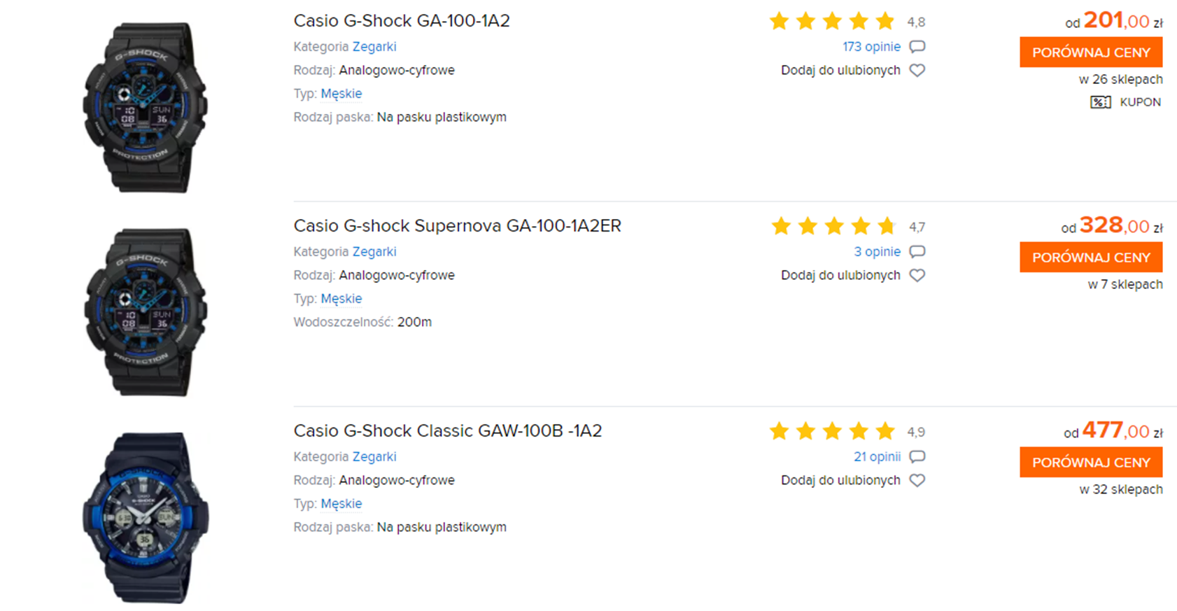Open Casio G-shock Supernova GA-100-1A2ER title
The height and width of the screenshot is (611, 1177).
457,226
